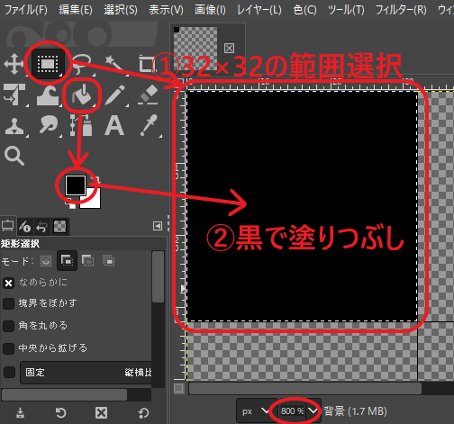This screenshot has width=454, height=424.
Task: Enable 境界をぼかす feather edges checkbox
Action: (8, 303)
